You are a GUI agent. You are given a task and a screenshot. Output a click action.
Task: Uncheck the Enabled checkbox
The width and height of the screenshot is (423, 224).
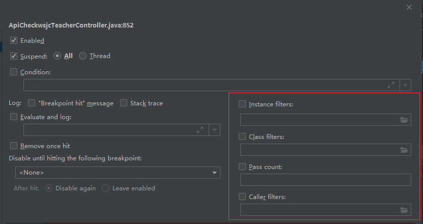[x=14, y=41]
